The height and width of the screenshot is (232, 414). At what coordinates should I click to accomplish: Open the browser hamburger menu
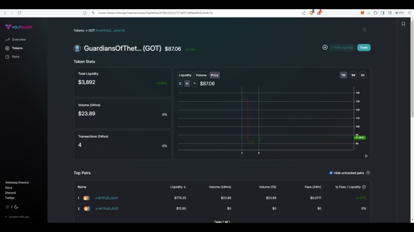click(409, 13)
